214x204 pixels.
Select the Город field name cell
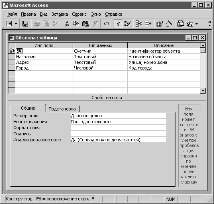pos(44,68)
